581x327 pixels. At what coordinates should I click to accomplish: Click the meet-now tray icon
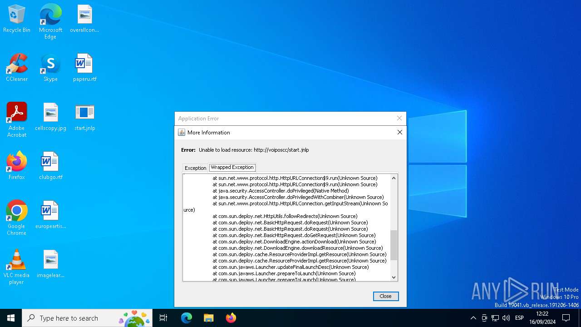coord(484,318)
